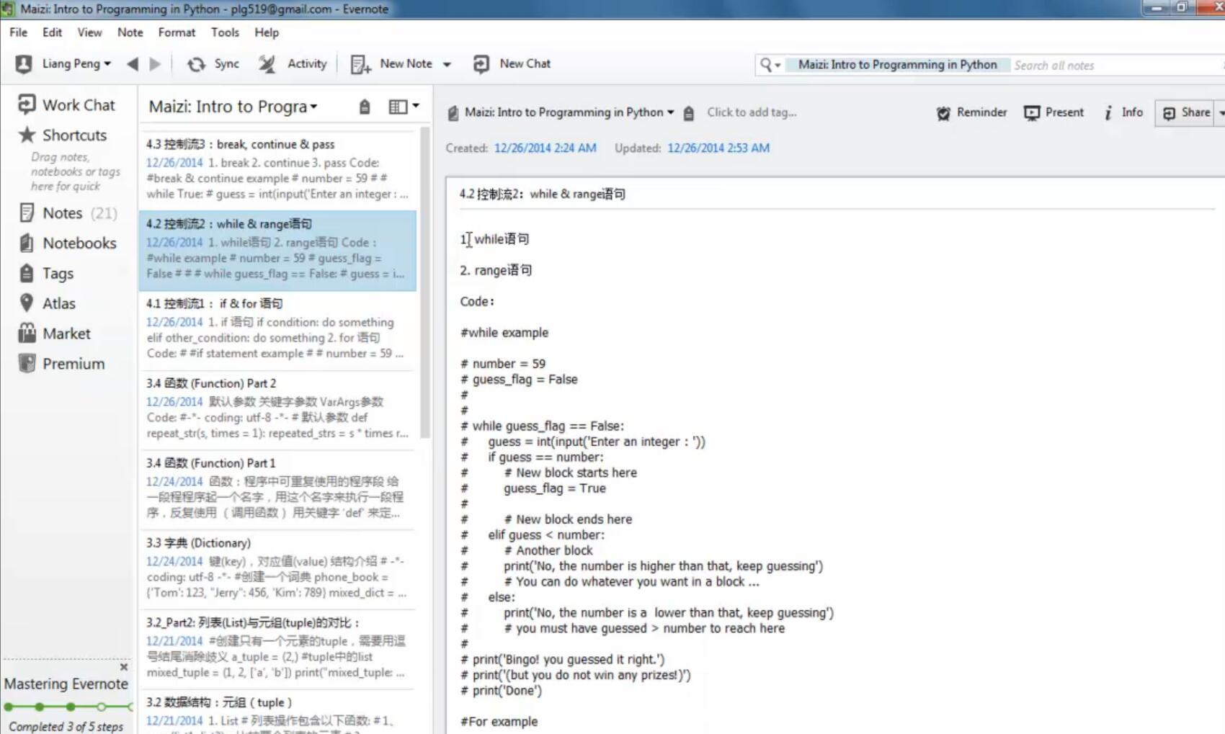Select note 3.2_Part2 List and tuple
1225x734 pixels.
pos(277,648)
